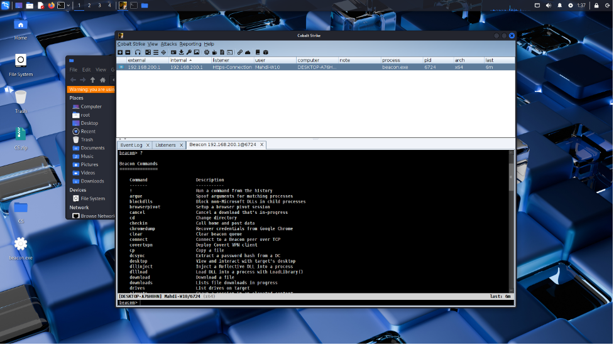Open the Cobalt Strike menu
The width and height of the screenshot is (614, 345).
tap(131, 44)
